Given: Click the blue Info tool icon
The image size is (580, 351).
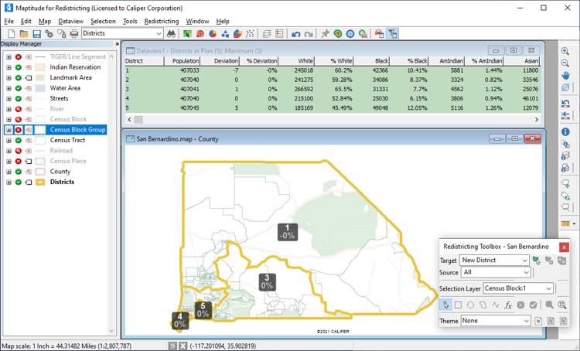Looking at the screenshot, I should pyautogui.click(x=565, y=132).
